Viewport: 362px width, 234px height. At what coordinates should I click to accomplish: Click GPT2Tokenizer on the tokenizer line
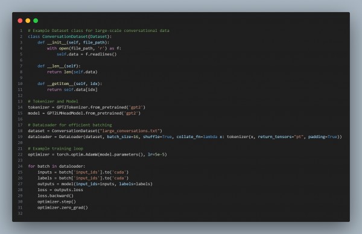tap(72, 107)
